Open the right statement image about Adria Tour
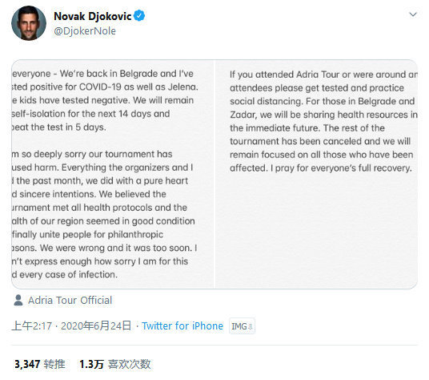Viewport: 429px width, 380px height. tap(316, 174)
